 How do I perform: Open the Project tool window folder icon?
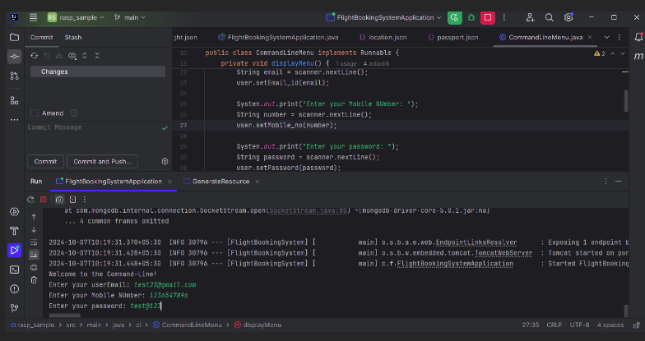click(x=15, y=38)
